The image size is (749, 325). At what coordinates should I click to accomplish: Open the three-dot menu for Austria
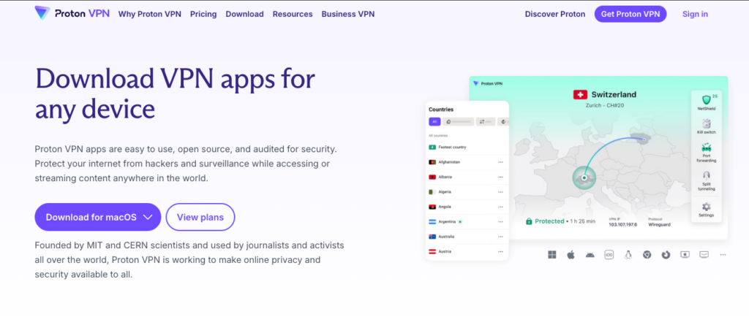point(500,251)
